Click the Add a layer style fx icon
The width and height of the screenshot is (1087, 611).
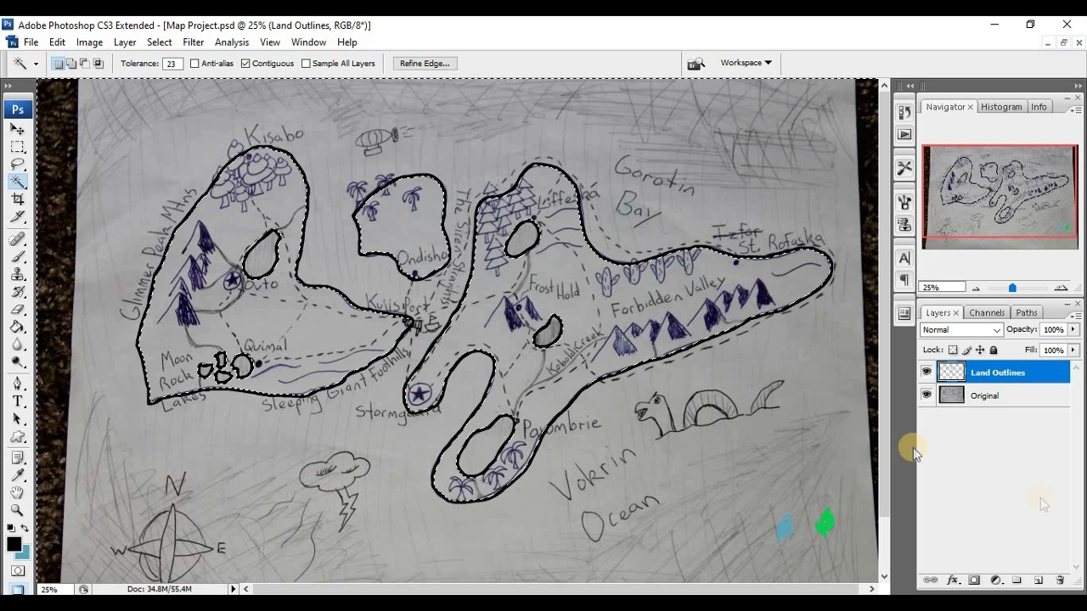[953, 580]
